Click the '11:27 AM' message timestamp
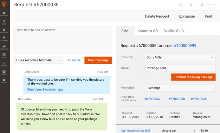Viewport: 220px width, 133px height. pyautogui.click(x=102, y=72)
